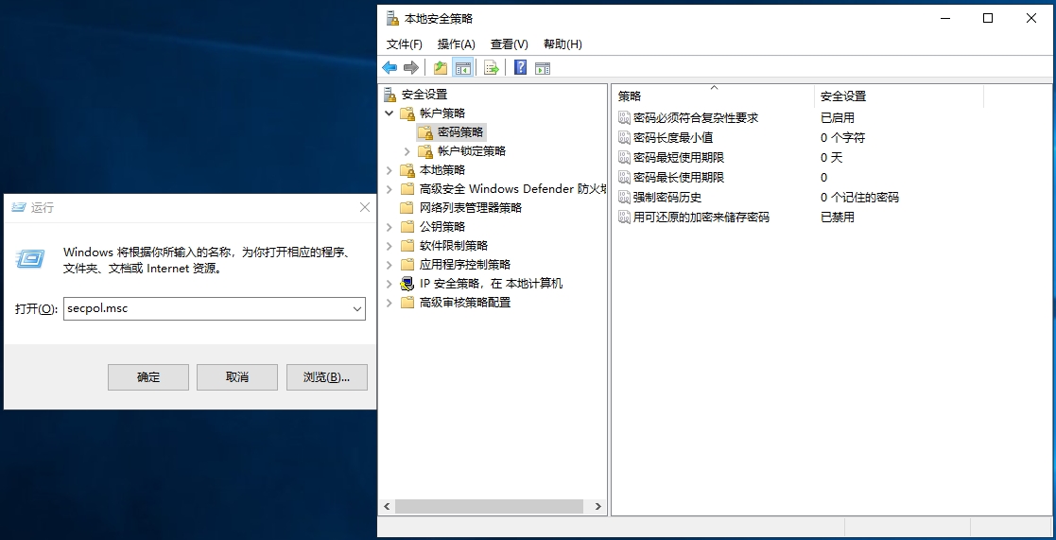
Task: Expand the 公钥策略 tree node
Action: tap(390, 226)
